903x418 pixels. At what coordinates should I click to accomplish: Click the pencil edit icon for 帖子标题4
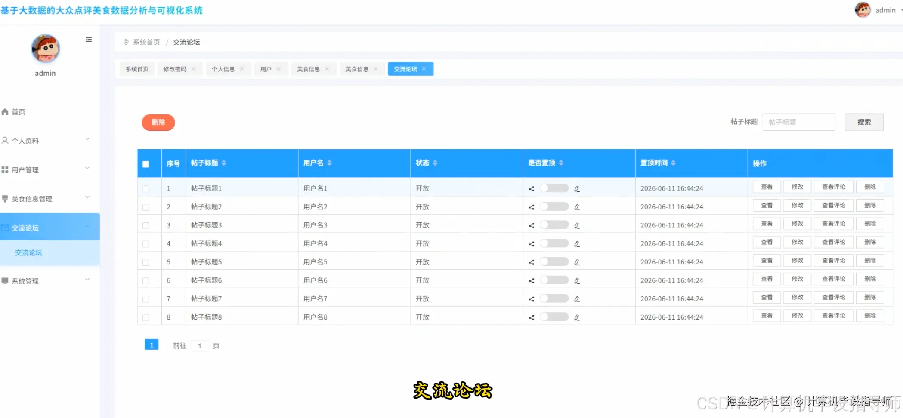577,244
